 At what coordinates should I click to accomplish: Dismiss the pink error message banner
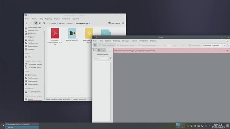click(227, 51)
